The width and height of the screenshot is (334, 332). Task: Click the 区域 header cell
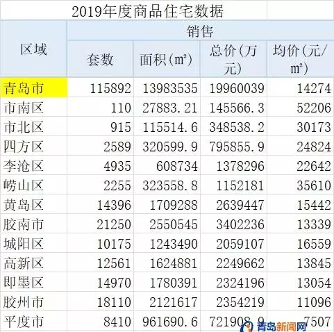click(x=33, y=49)
